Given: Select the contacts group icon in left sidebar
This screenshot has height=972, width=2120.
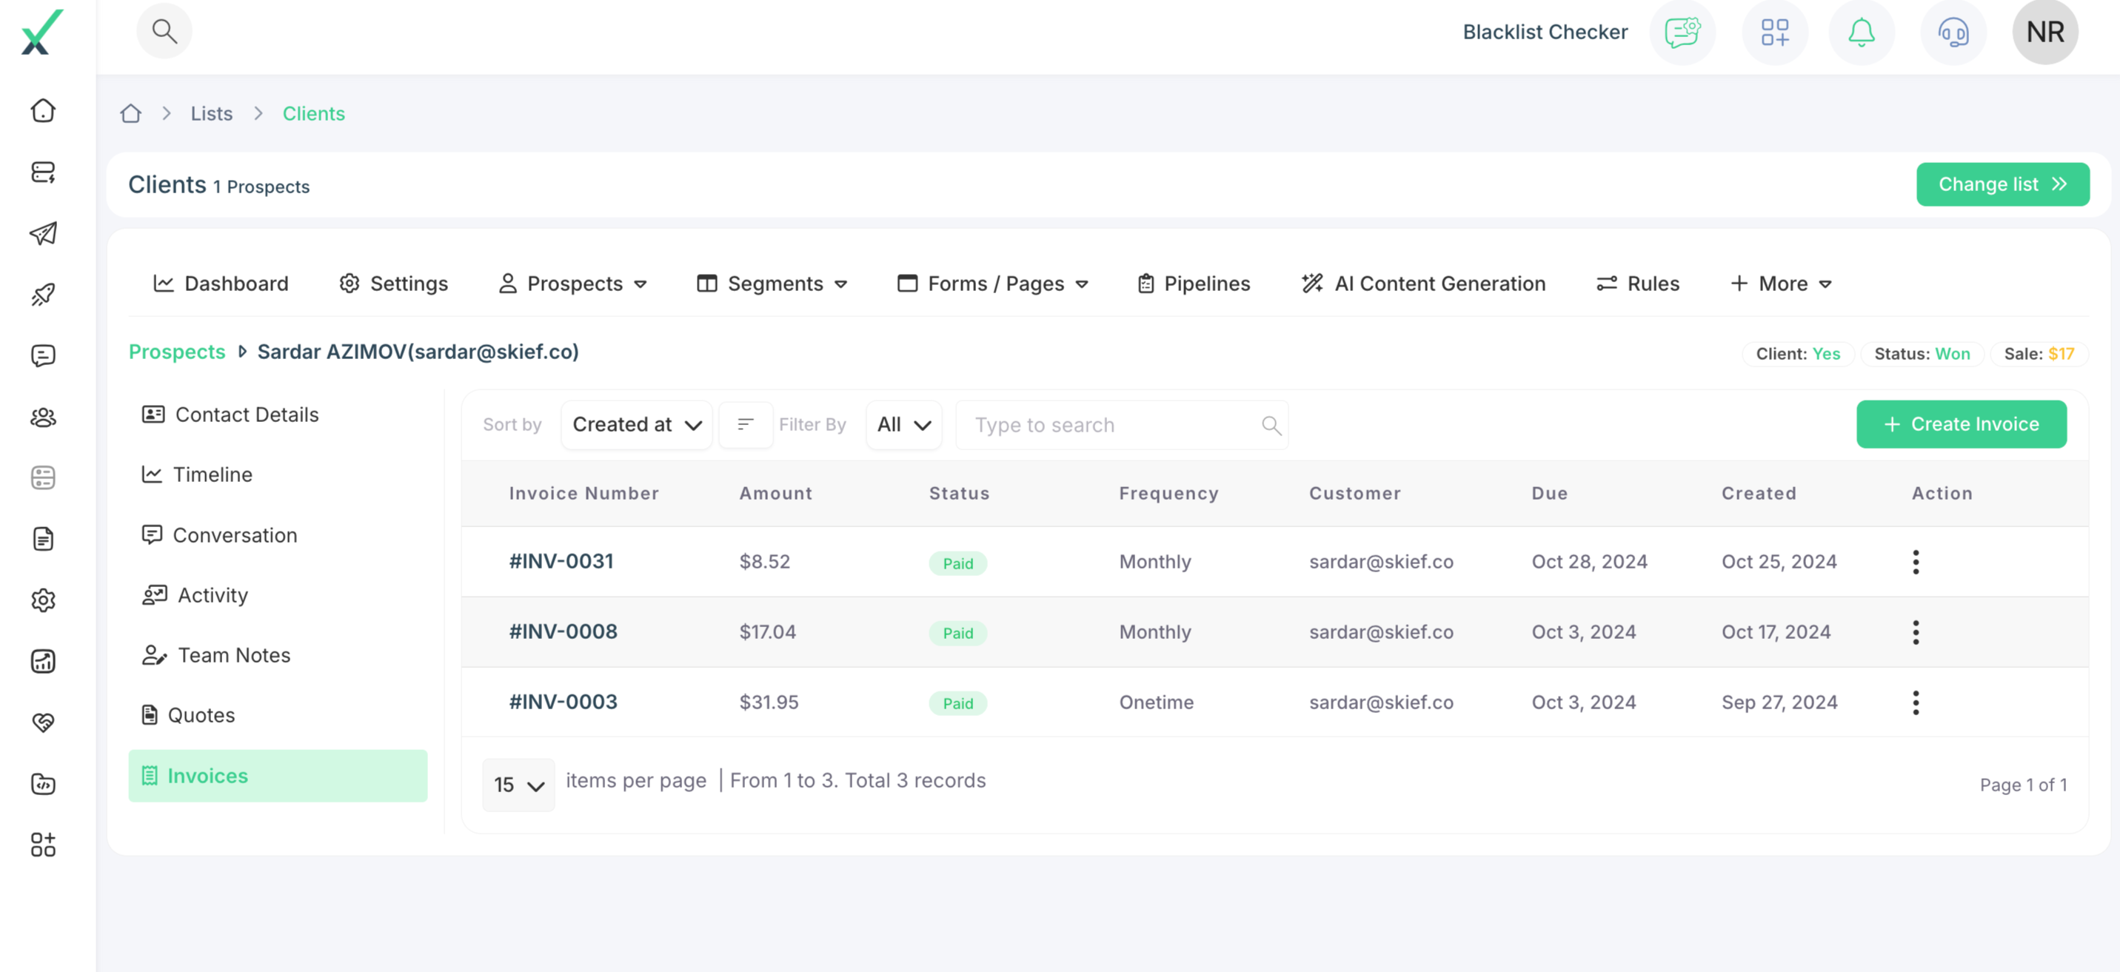Looking at the screenshot, I should coord(42,417).
